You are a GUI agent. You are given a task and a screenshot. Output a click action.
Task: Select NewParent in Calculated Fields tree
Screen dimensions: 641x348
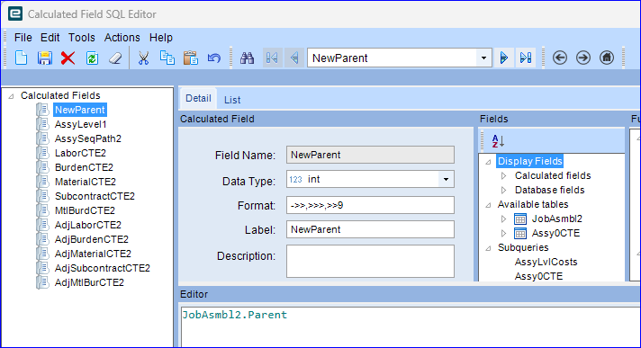pyautogui.click(x=80, y=110)
